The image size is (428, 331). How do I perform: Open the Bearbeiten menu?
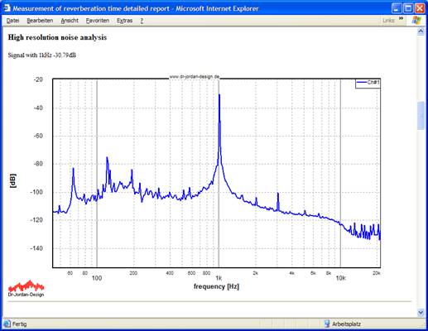coord(40,21)
